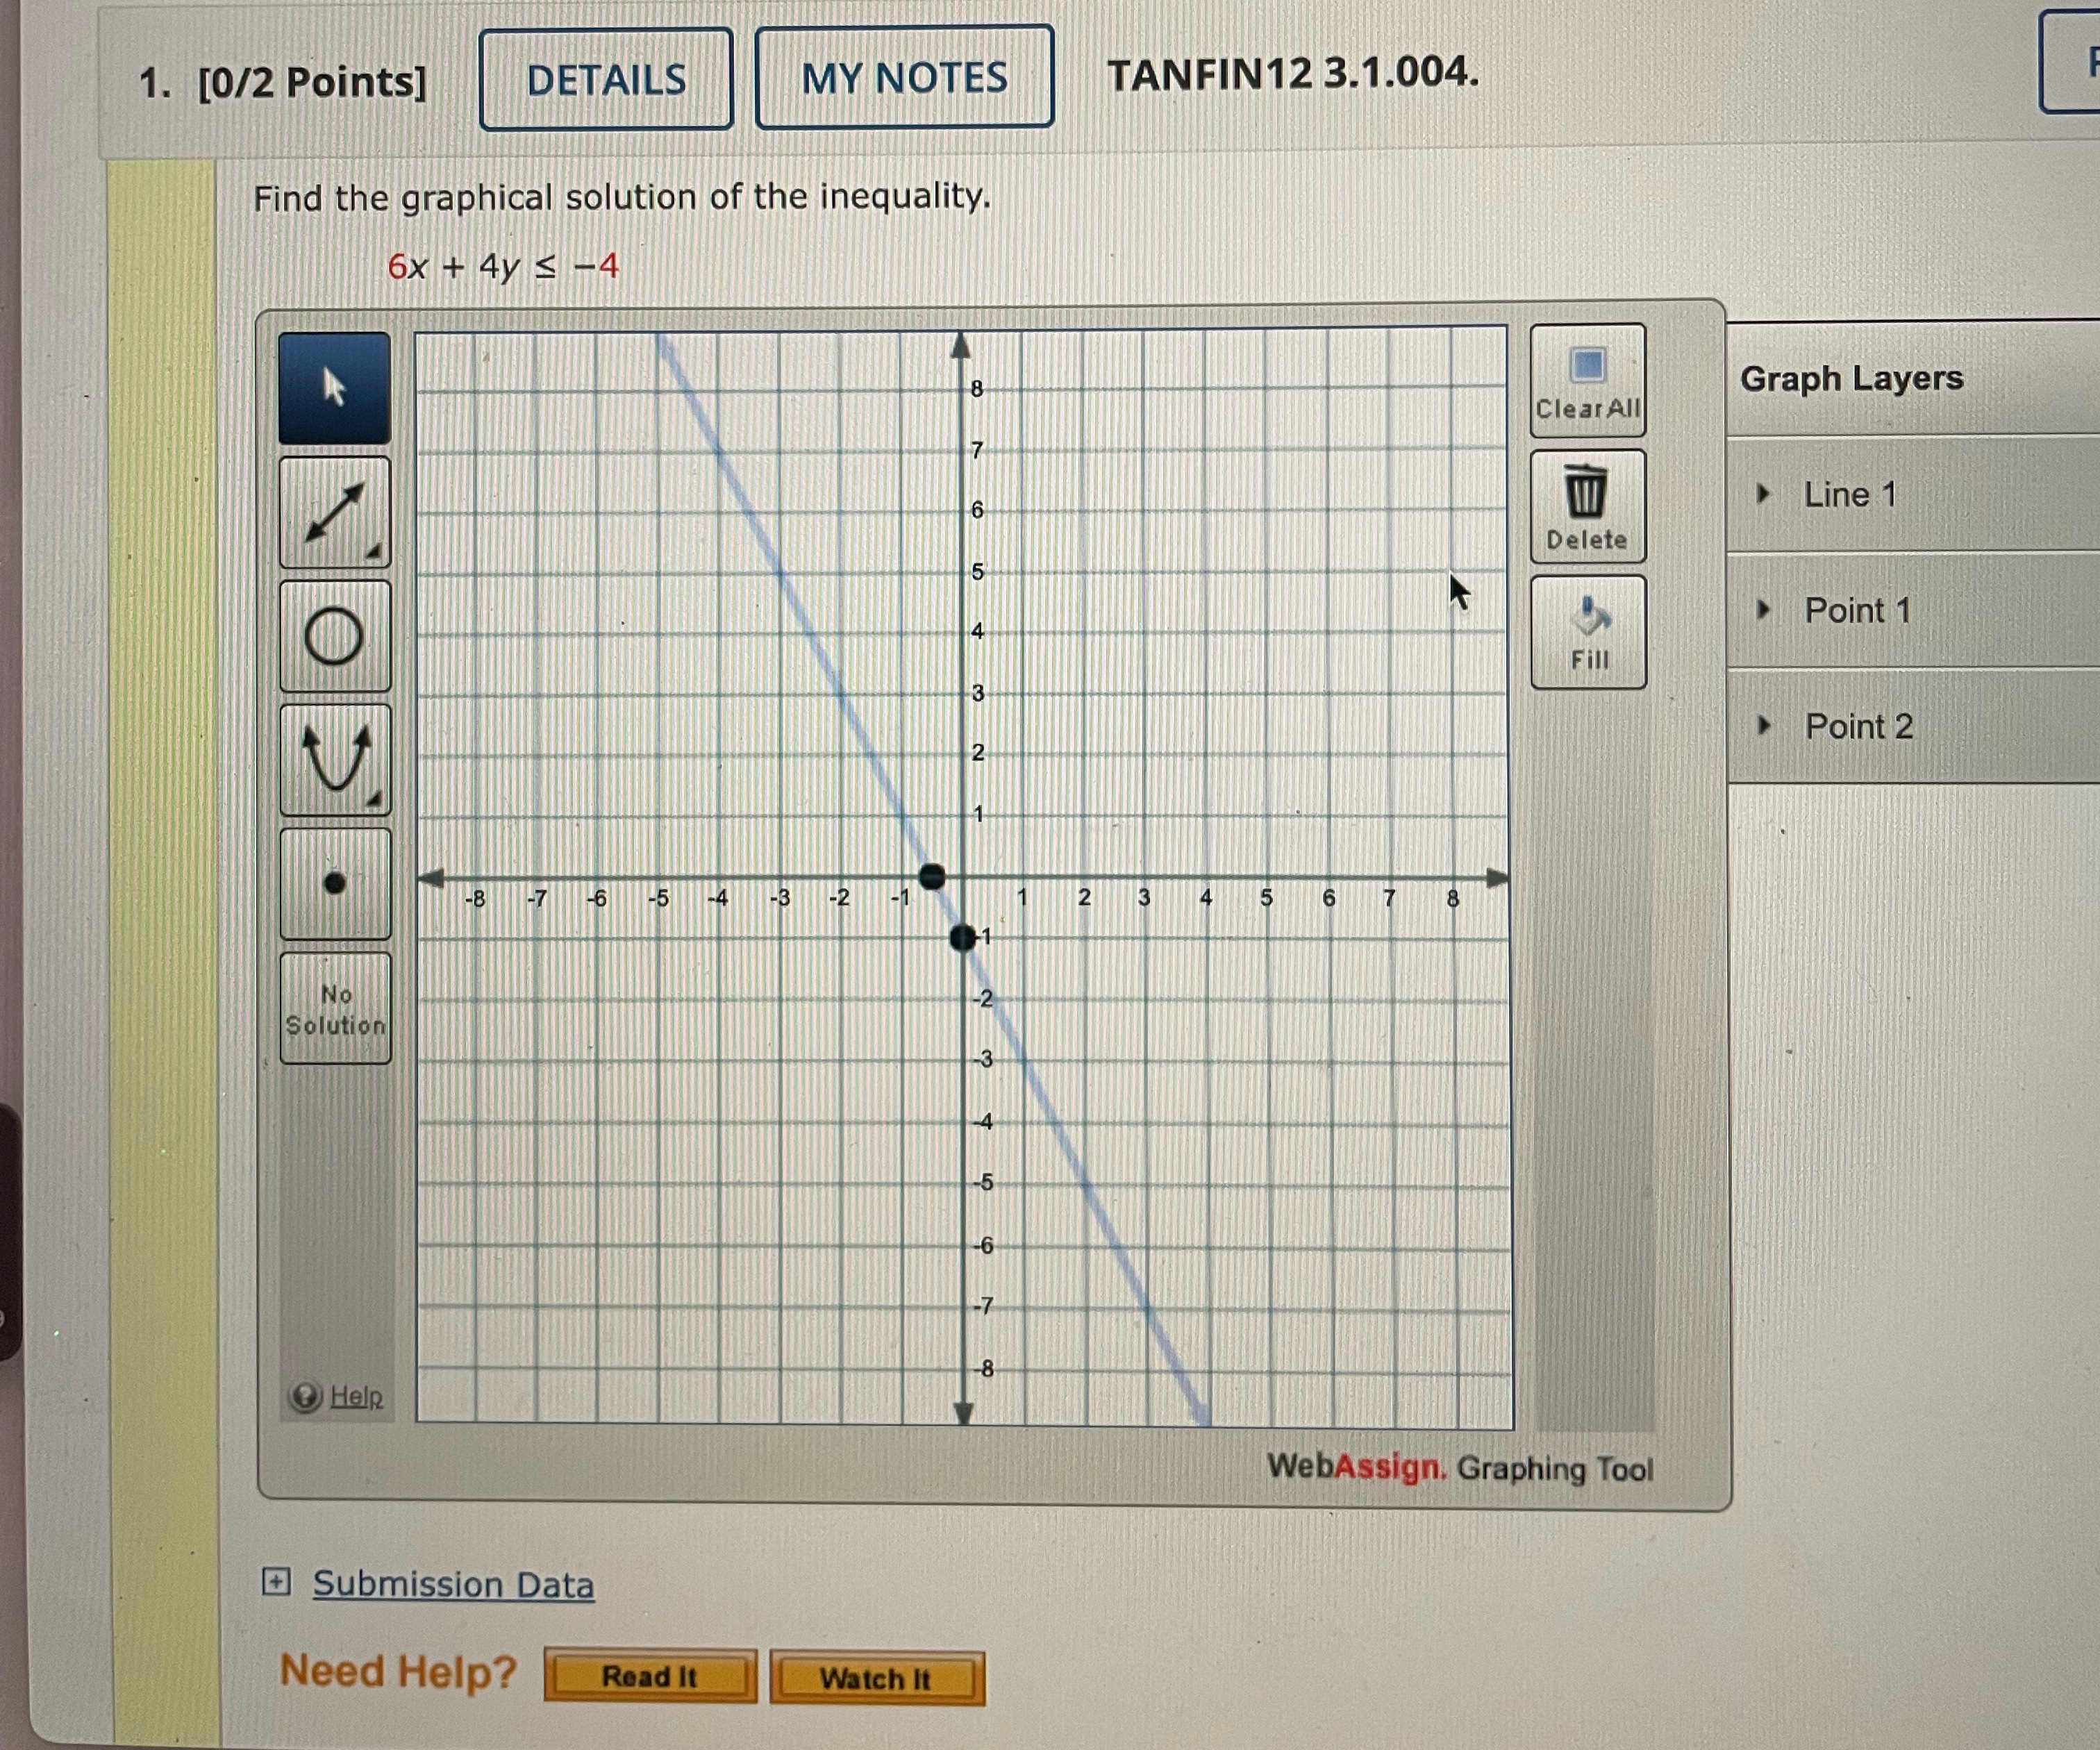Click the Read It button
Viewport: 2100px width, 1750px height.
(650, 1677)
